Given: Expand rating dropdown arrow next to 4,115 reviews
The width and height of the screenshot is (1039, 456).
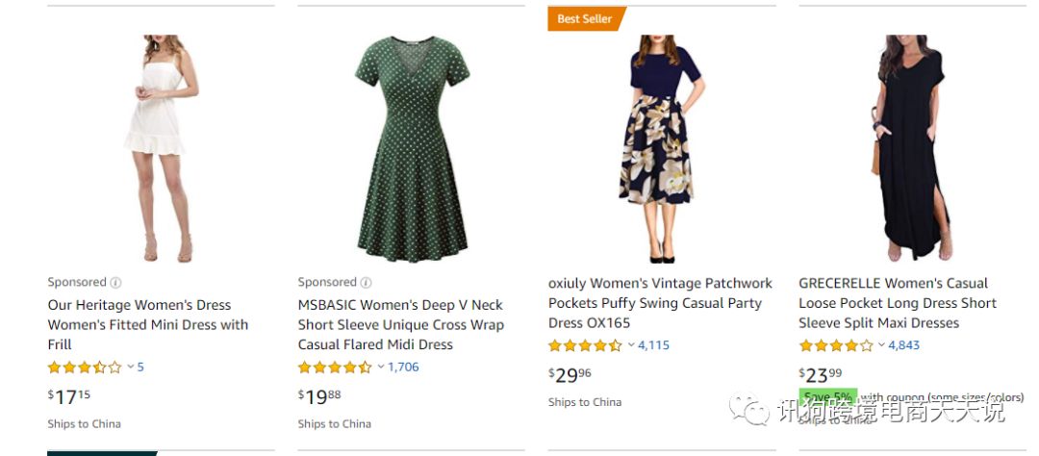Looking at the screenshot, I should pos(631,345).
